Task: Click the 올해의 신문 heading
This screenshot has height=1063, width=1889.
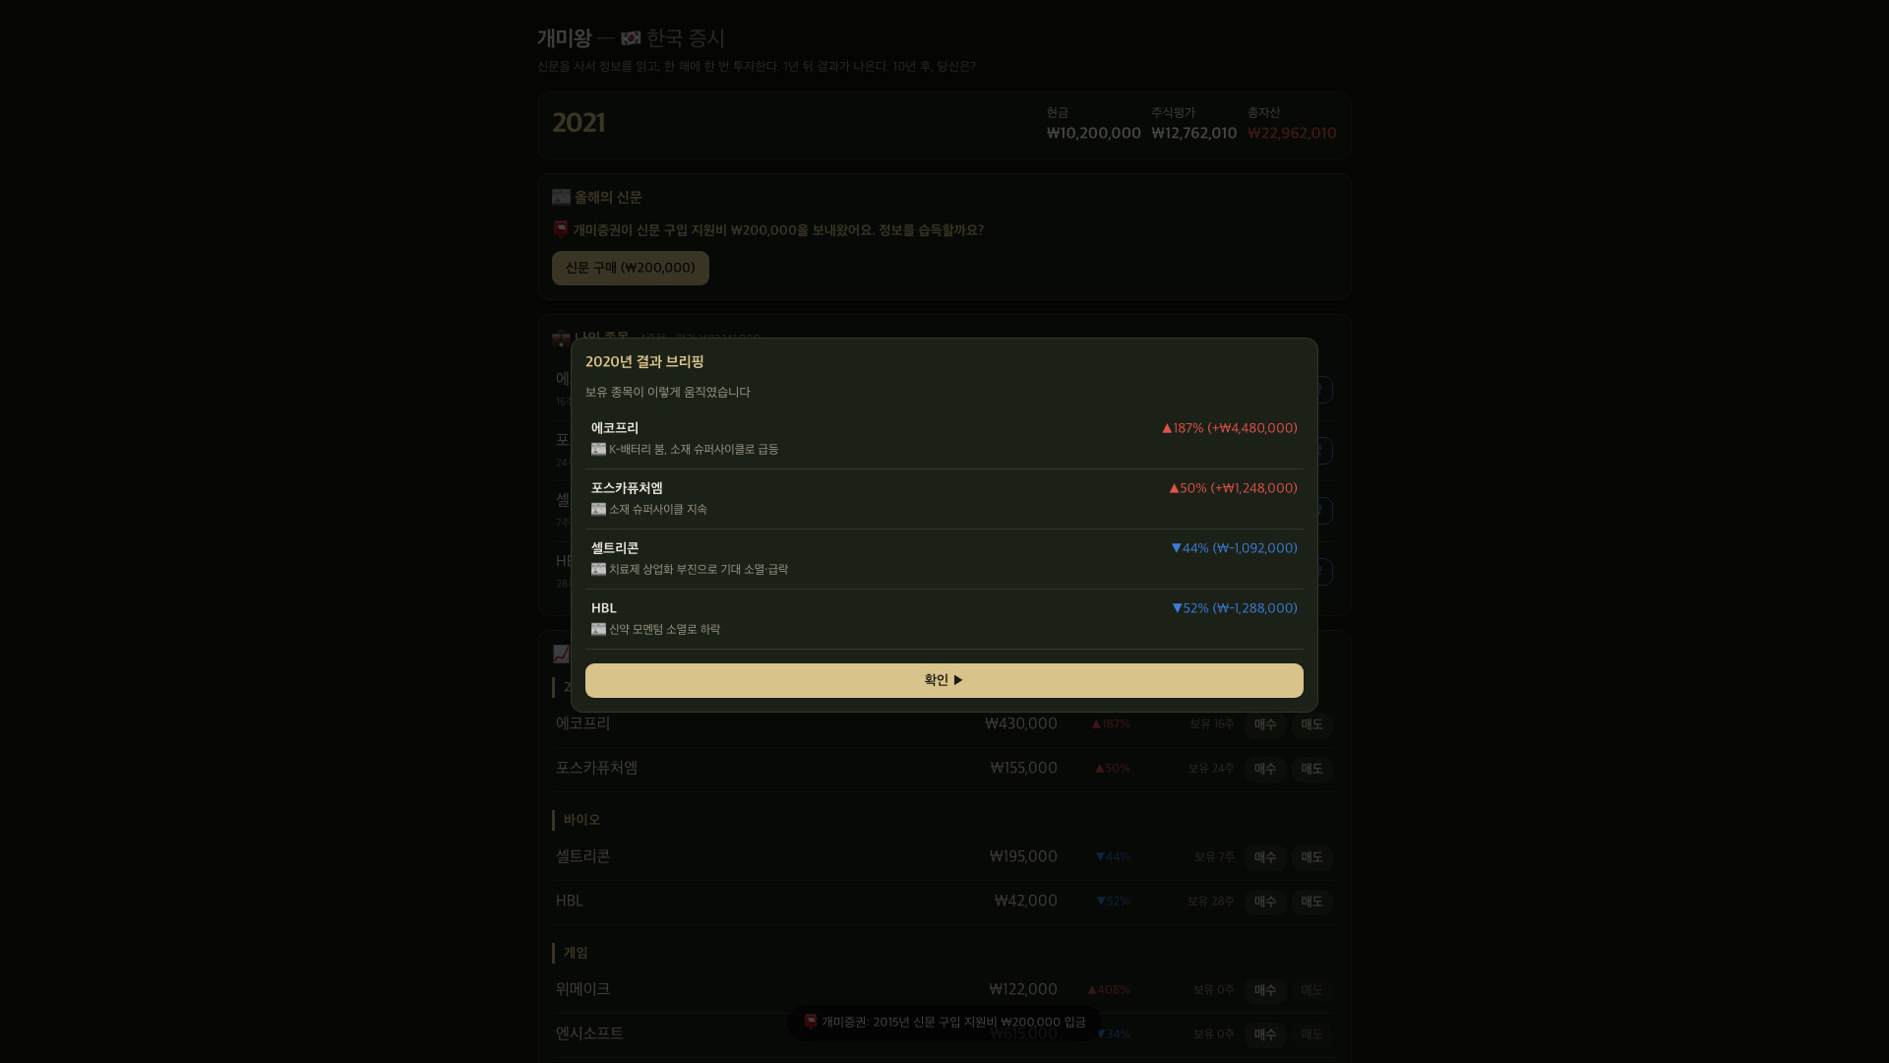Action: pos(608,198)
